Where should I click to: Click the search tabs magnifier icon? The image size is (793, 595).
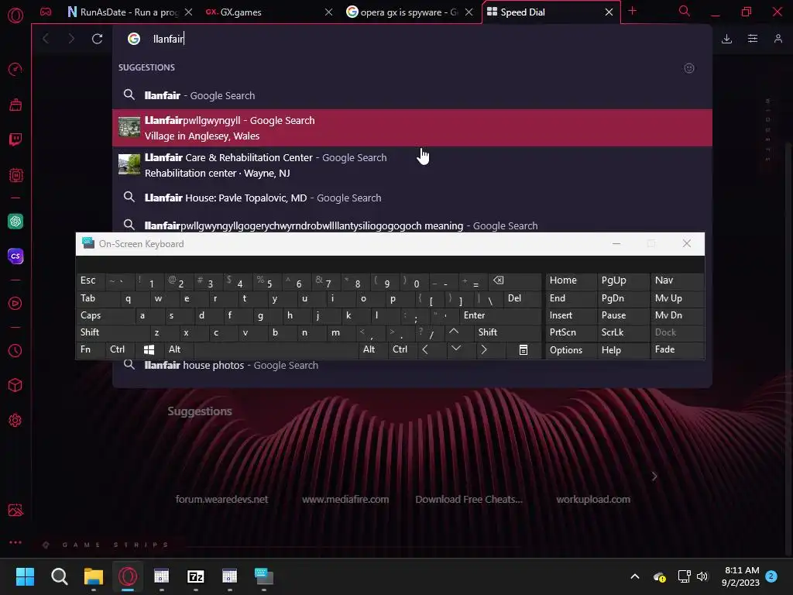[685, 11]
